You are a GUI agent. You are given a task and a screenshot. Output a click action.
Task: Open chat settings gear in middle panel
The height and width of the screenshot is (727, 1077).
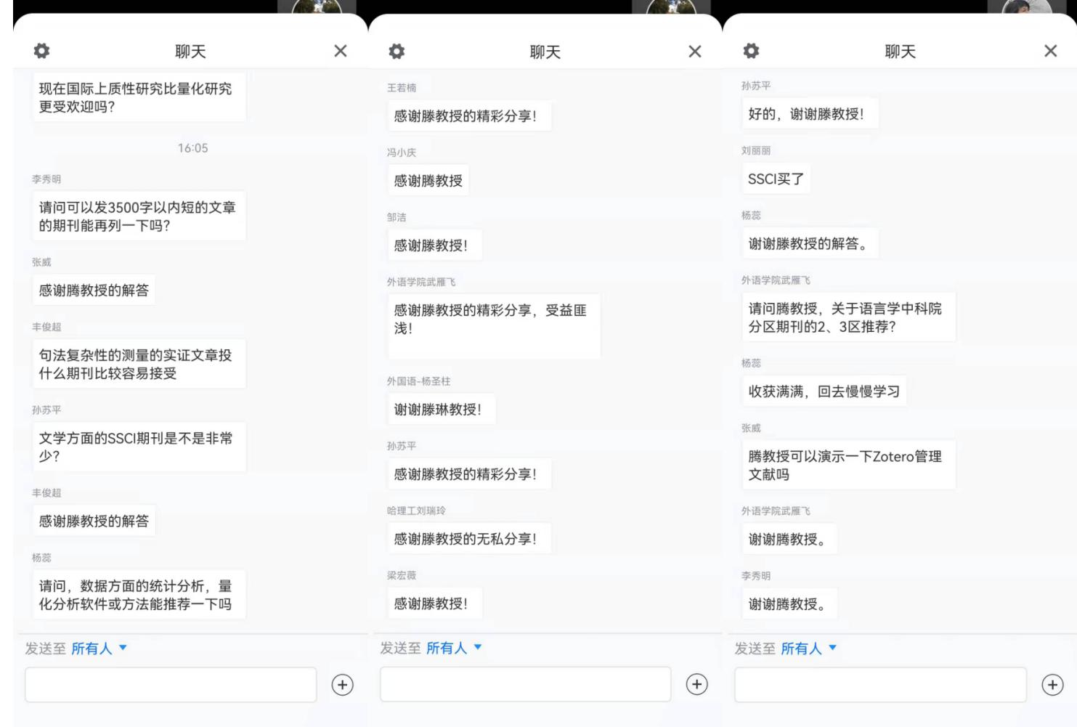[x=397, y=52]
